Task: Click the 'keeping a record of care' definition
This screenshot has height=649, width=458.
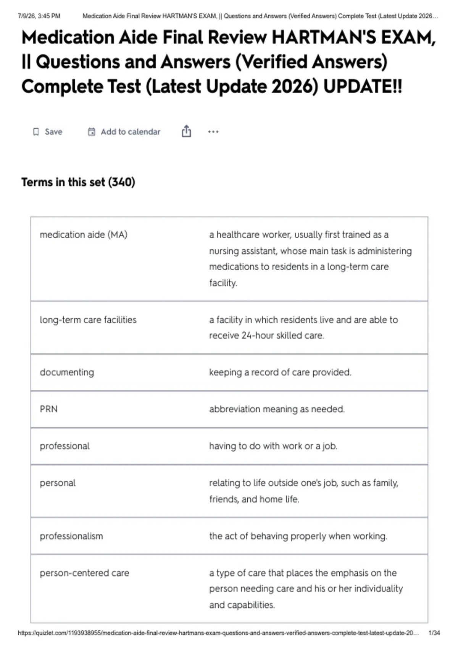Action: click(280, 372)
